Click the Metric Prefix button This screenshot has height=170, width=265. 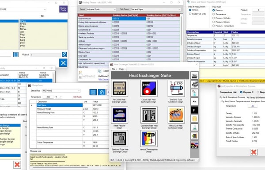[63, 9]
